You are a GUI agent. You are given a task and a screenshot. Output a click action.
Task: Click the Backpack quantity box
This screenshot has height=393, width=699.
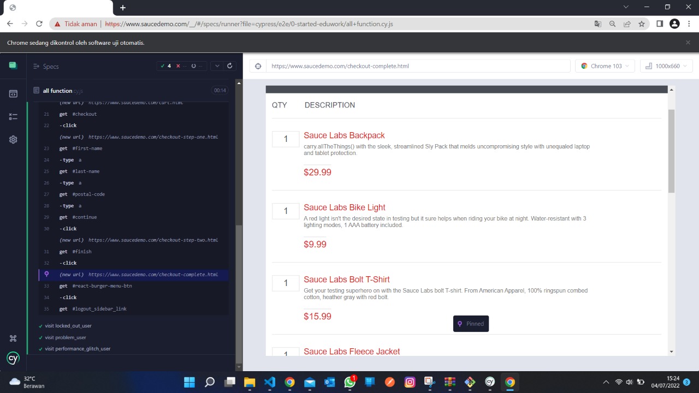286,139
